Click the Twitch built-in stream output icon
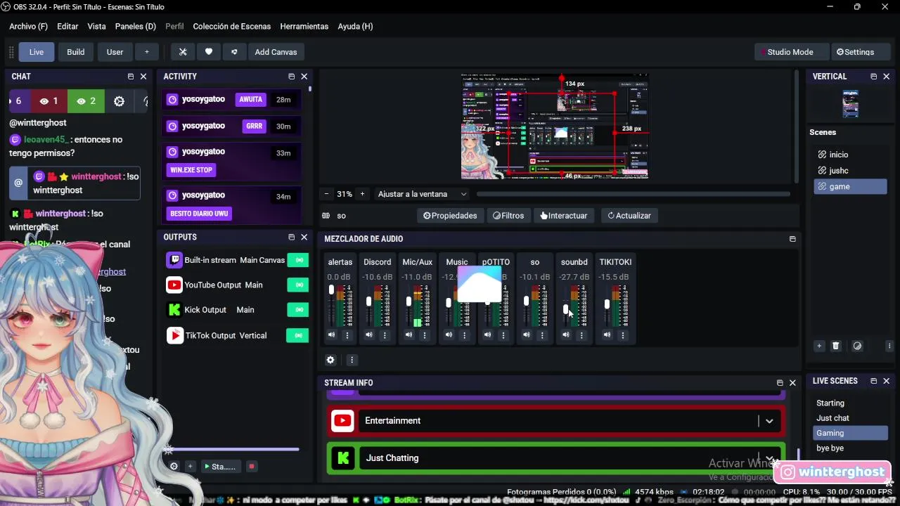 174,260
